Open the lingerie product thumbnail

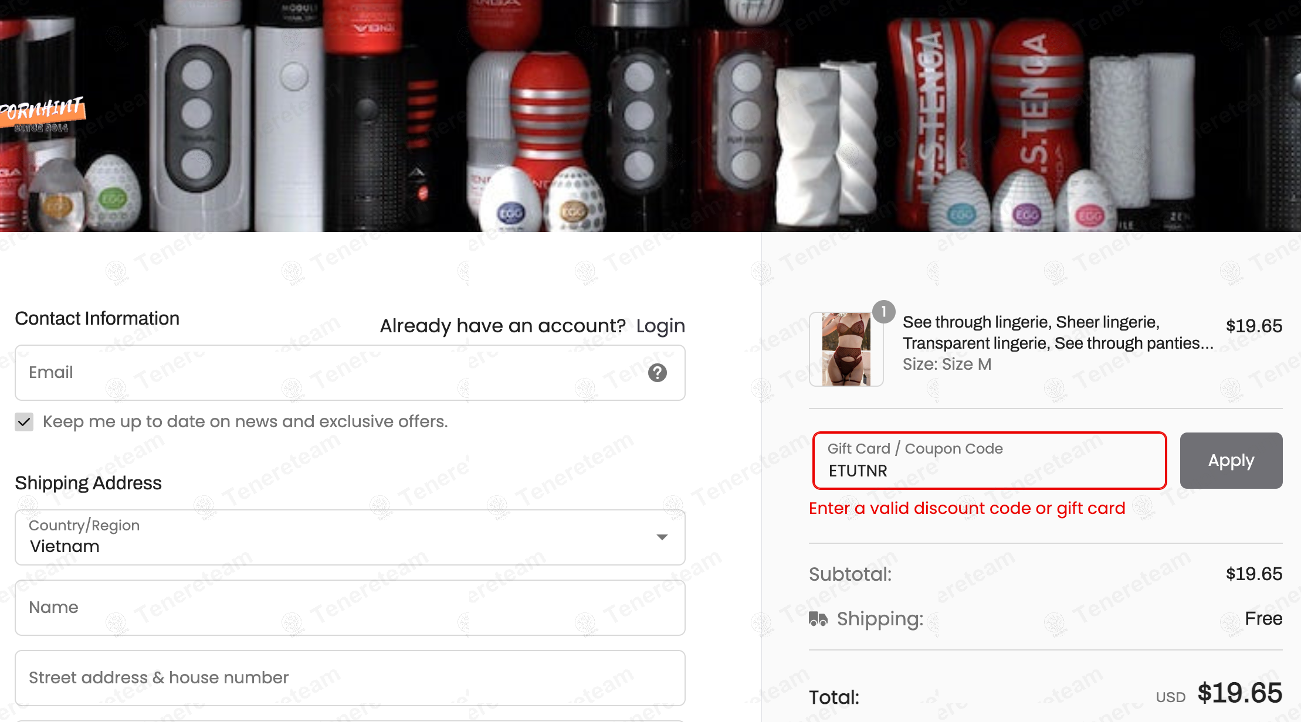click(846, 349)
